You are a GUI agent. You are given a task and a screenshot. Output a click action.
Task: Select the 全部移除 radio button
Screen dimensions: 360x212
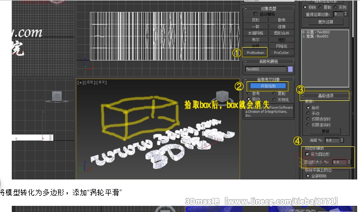[x=308, y=176]
